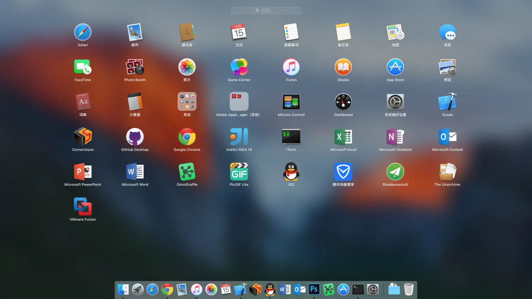
Task: Open the Trash in the Dock
Action: [x=409, y=289]
